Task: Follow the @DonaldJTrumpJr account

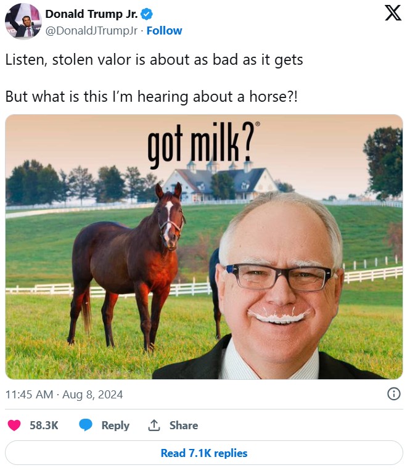Action: tap(164, 30)
